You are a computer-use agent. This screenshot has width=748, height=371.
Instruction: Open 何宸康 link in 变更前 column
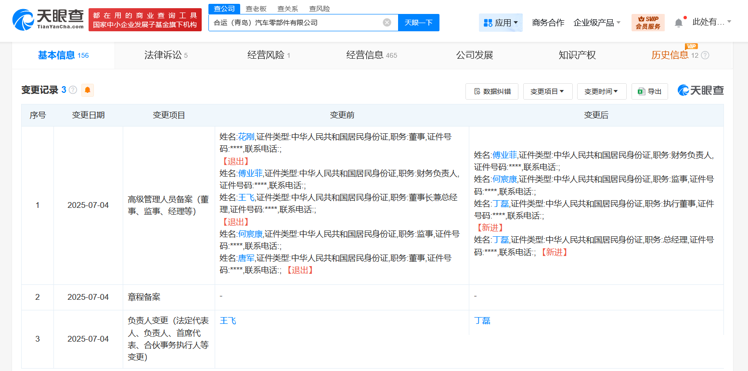250,234
